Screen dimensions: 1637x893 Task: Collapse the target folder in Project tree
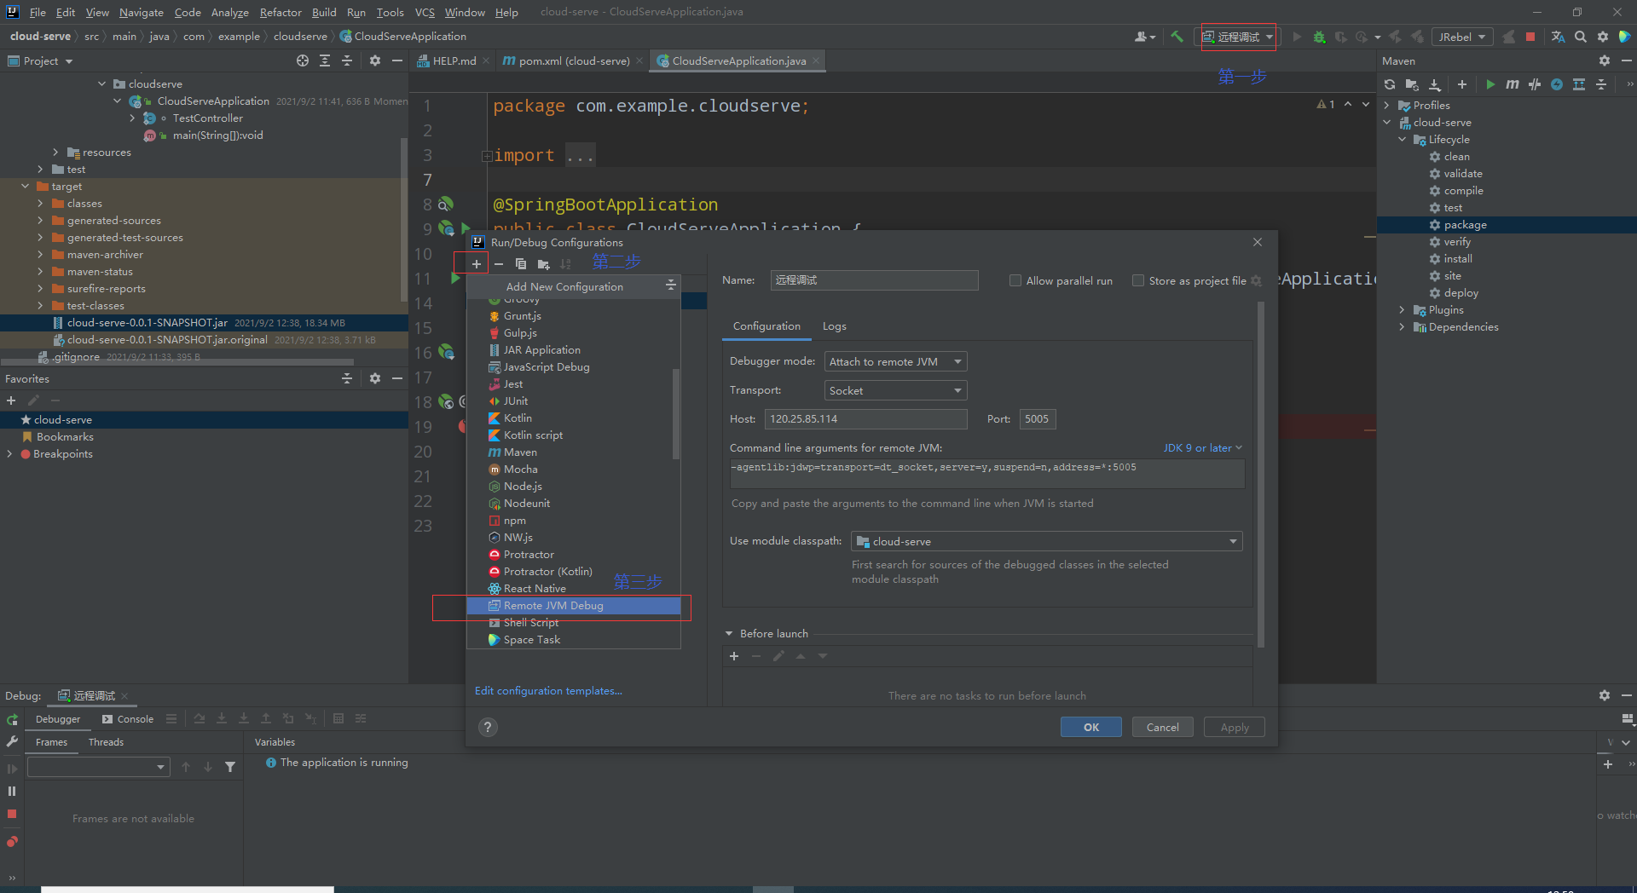pos(25,187)
